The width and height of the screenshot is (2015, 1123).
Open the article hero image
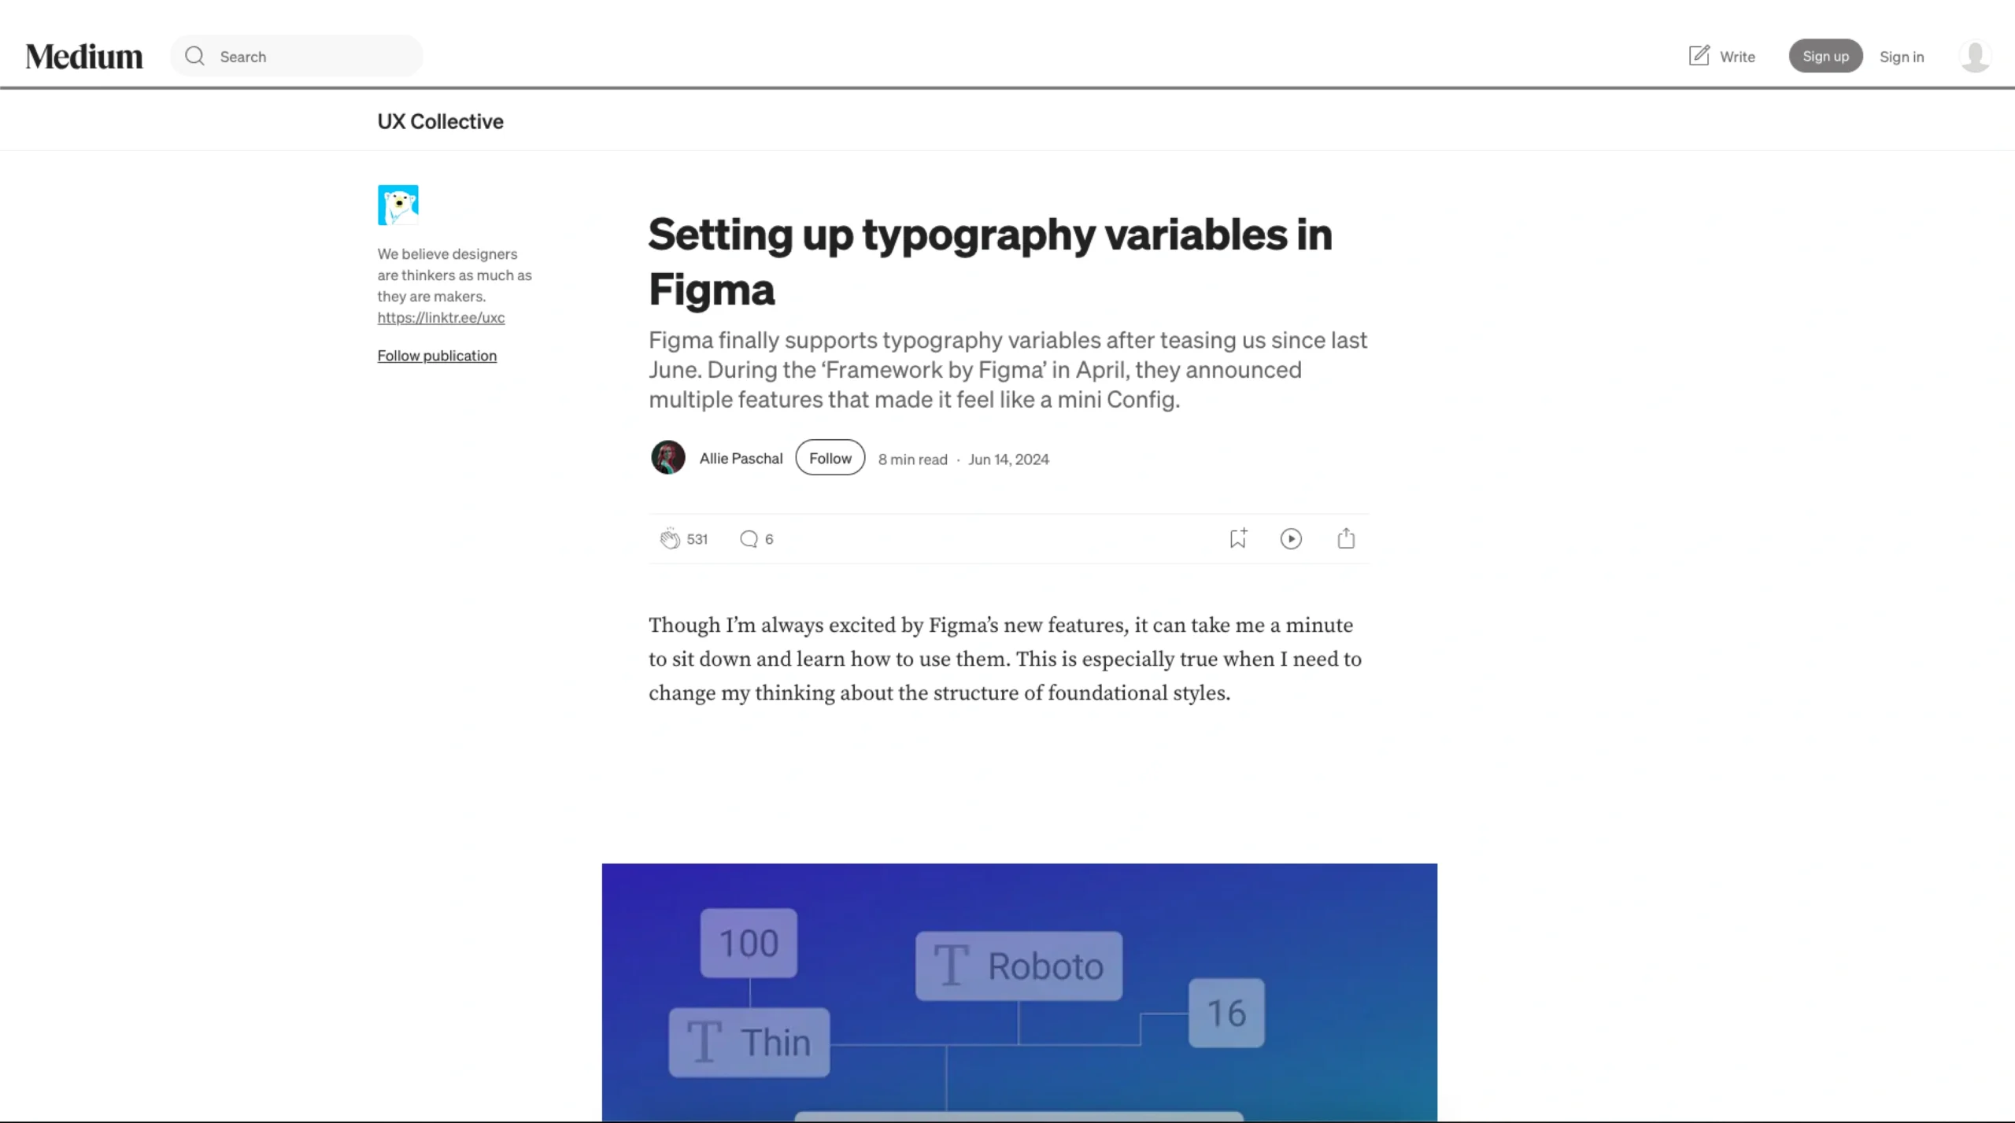tap(1019, 992)
